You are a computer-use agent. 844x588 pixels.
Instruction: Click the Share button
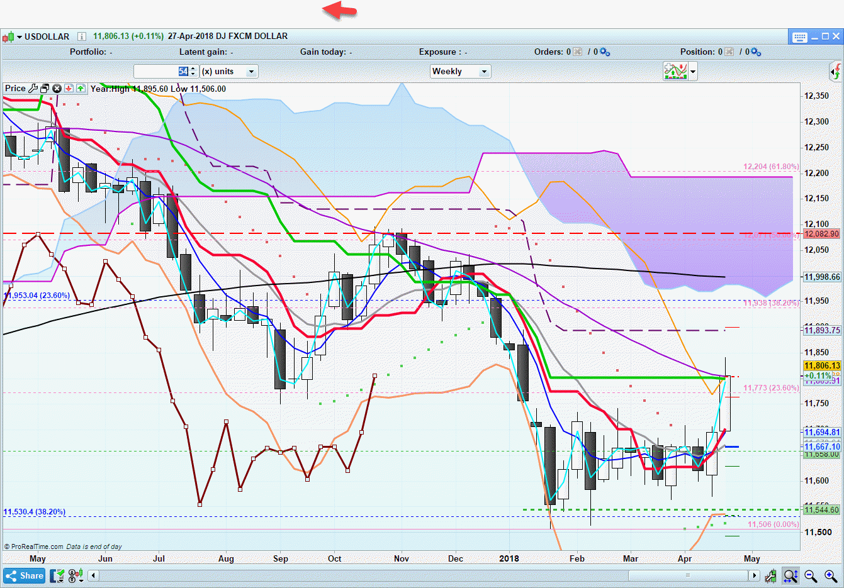[x=25, y=575]
